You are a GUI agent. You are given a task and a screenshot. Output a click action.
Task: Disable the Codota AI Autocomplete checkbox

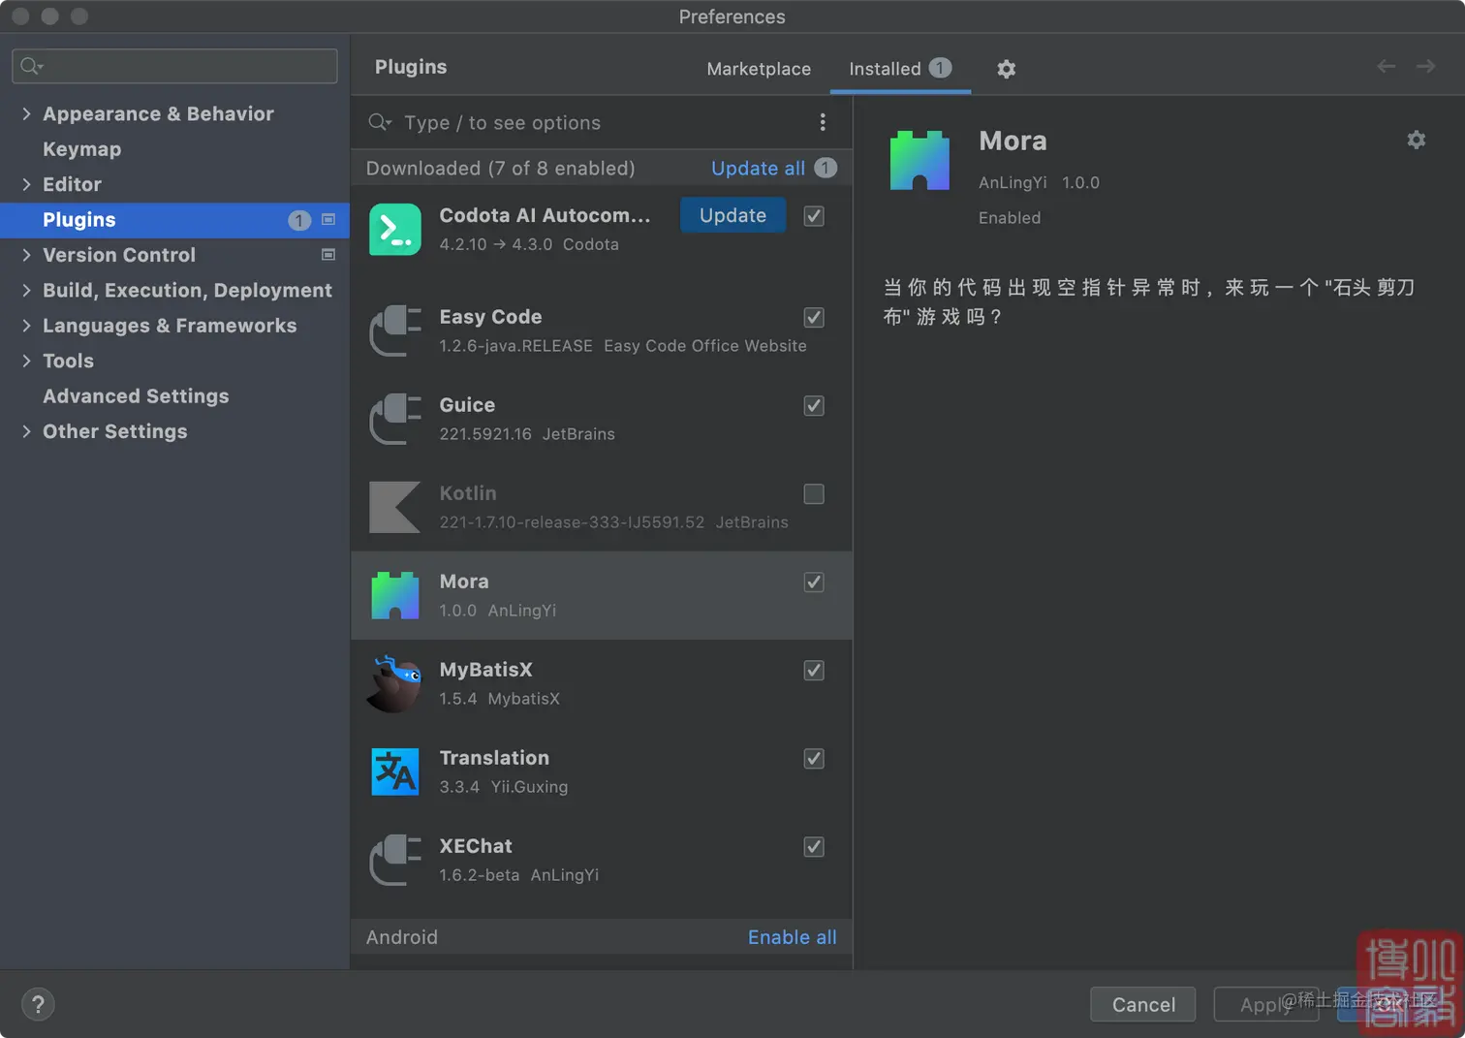click(814, 216)
